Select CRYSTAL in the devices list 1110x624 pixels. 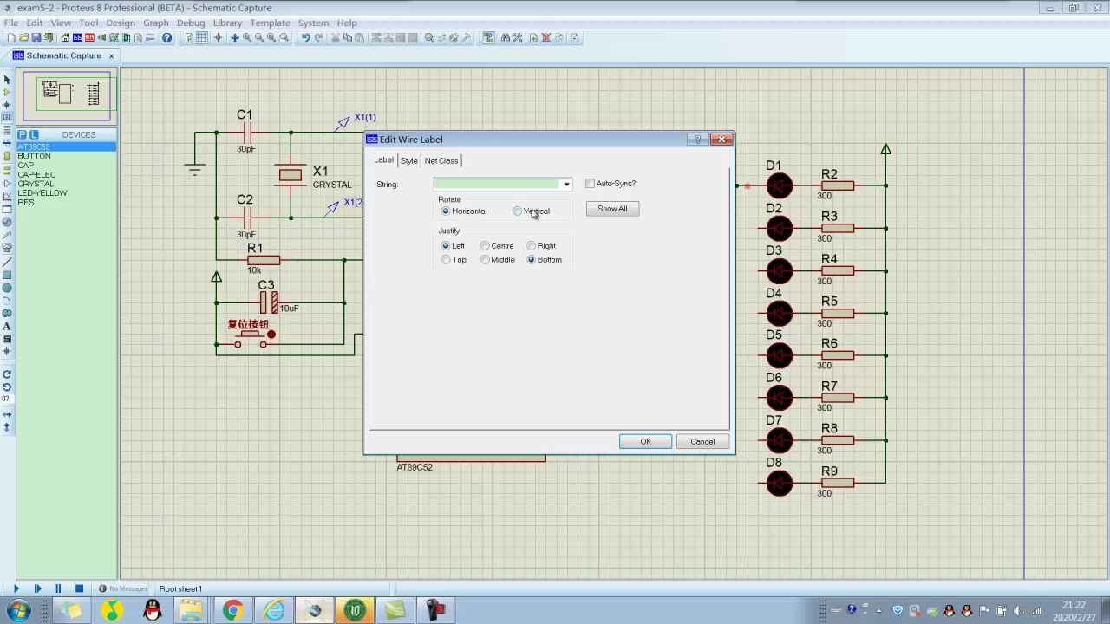point(36,184)
